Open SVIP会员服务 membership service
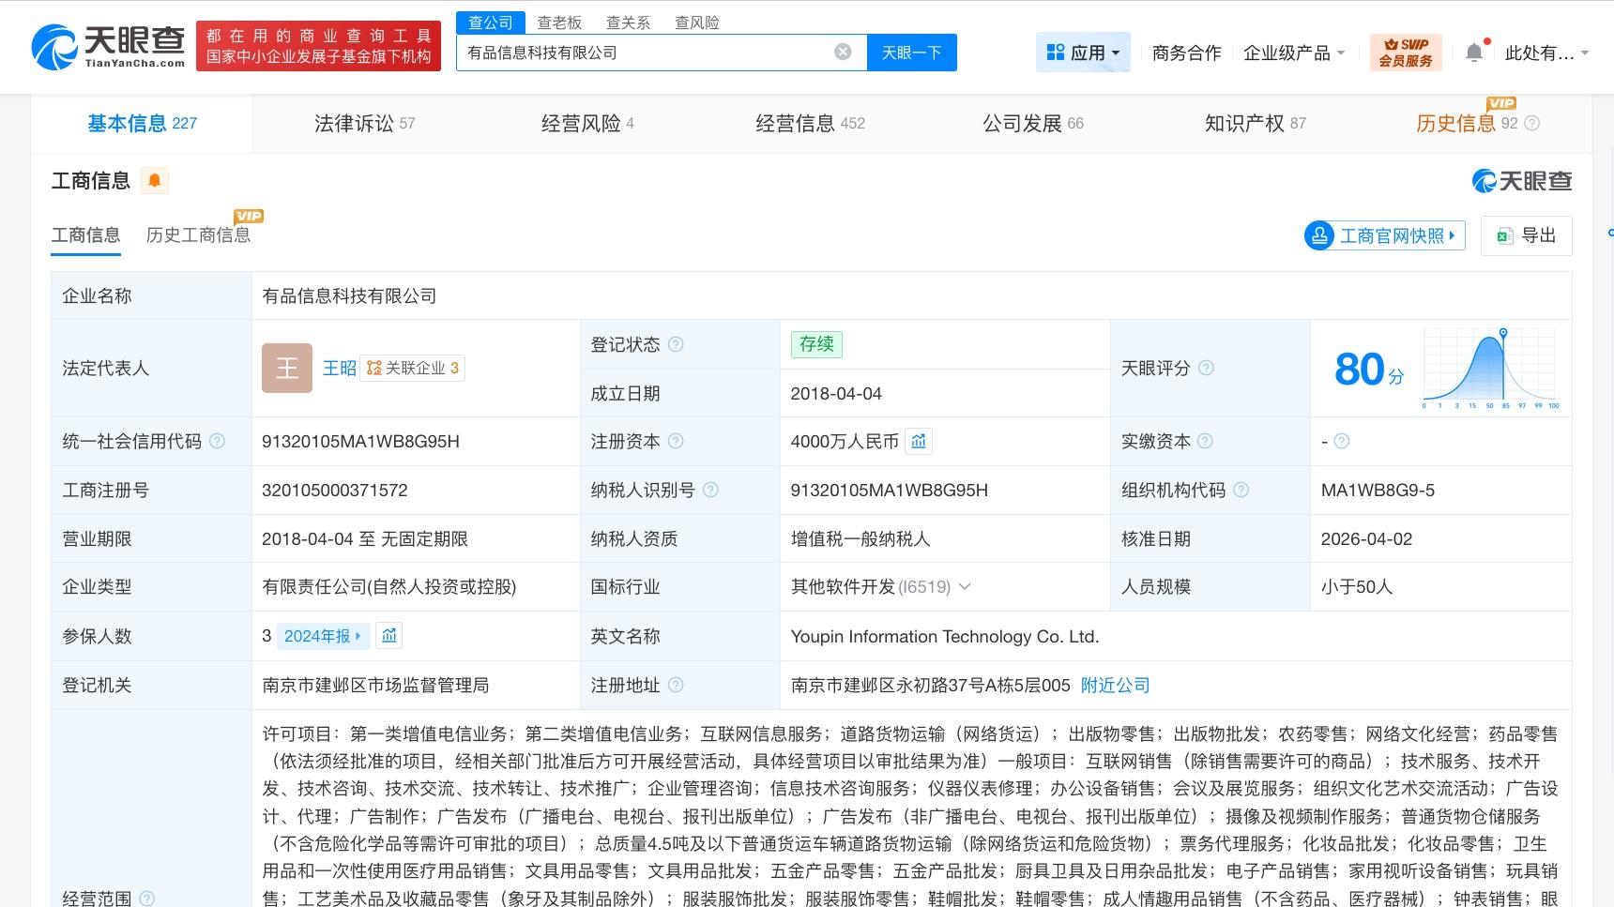Screen dimensions: 1614x907 coord(1405,52)
